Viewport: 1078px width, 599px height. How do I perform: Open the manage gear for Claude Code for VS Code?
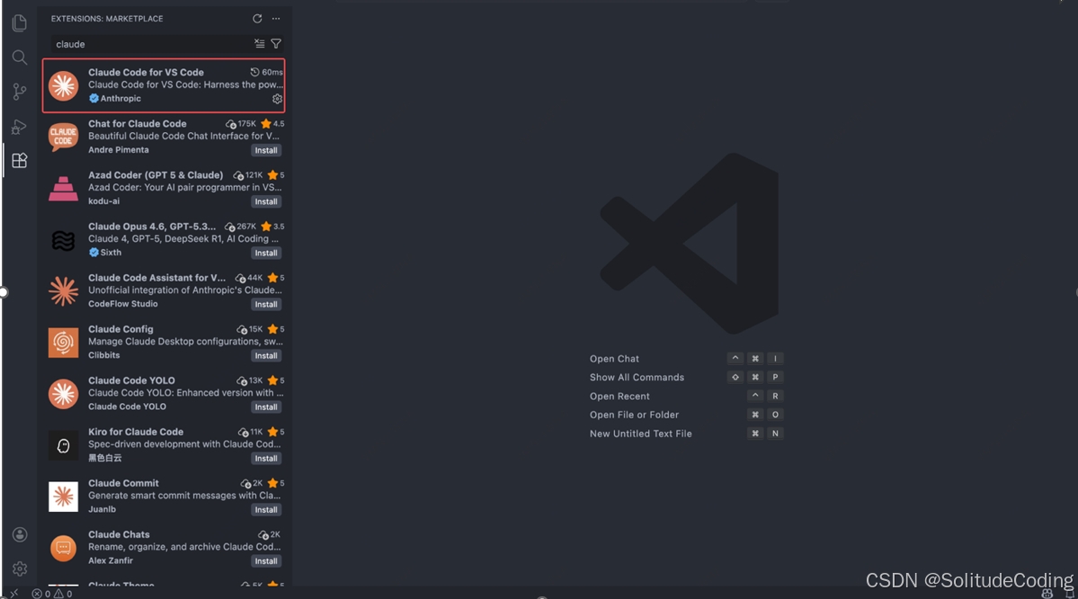click(x=277, y=99)
